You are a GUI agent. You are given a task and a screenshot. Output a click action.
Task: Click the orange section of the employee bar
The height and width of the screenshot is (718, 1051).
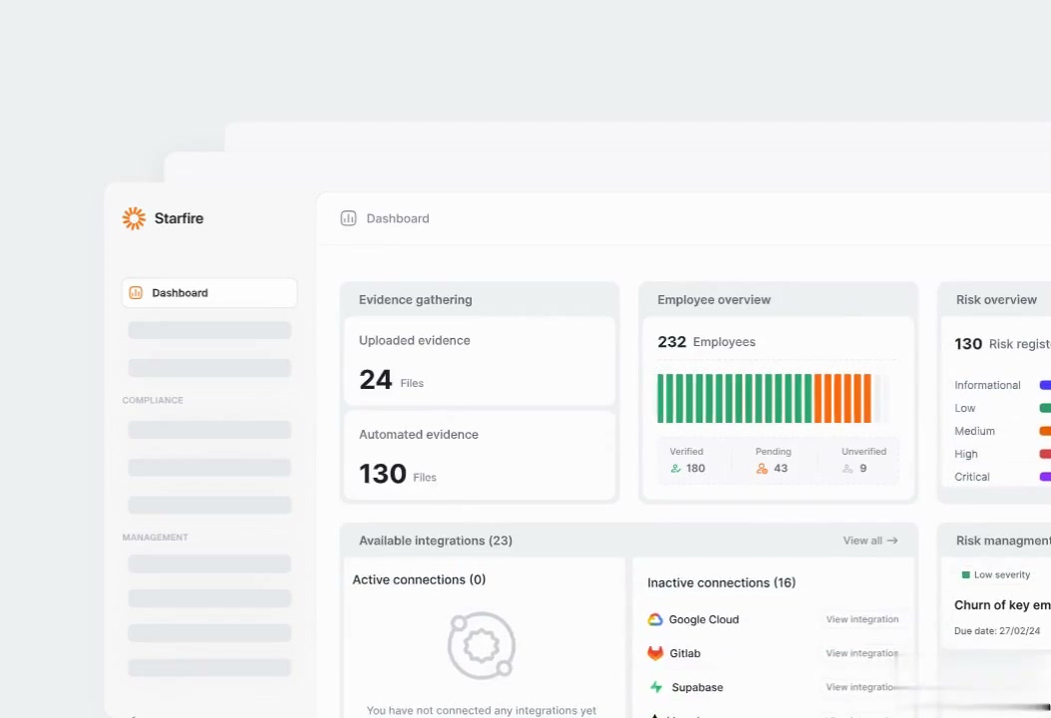[843, 398]
